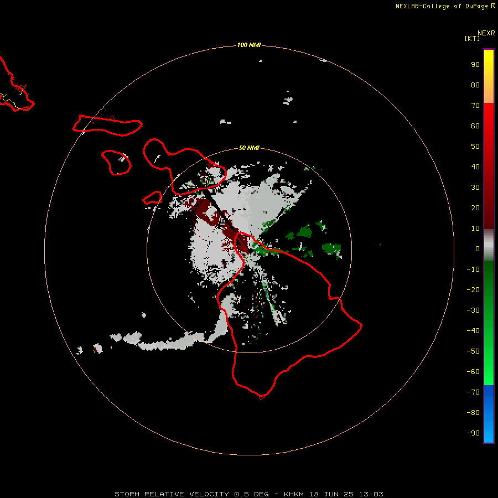498x498 pixels.
Task: Click the positive 80 scale value
Action: pos(475,85)
